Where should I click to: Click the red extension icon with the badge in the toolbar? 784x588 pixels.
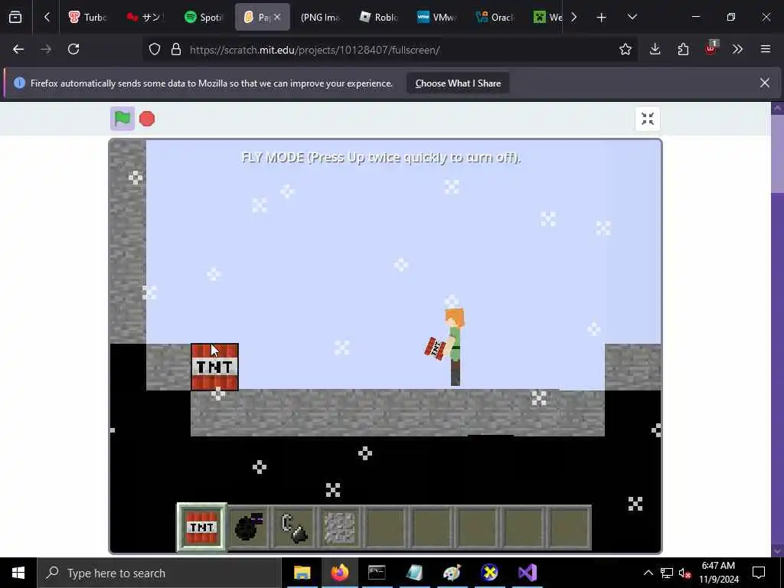pyautogui.click(x=711, y=48)
